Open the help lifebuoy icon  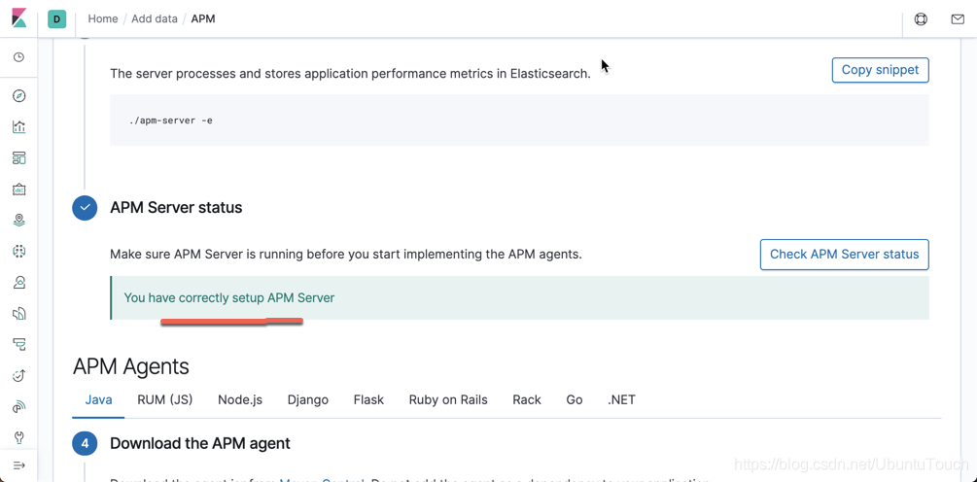click(x=921, y=19)
